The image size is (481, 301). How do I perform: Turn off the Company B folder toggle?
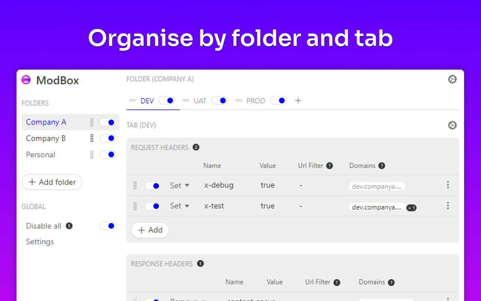pyautogui.click(x=108, y=138)
